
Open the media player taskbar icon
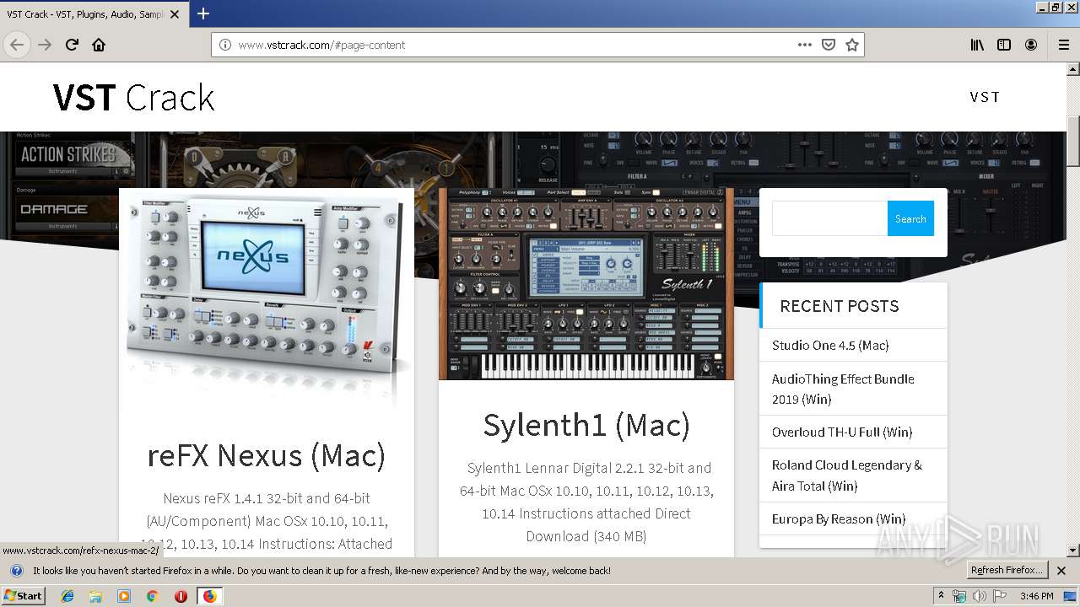pos(124,595)
